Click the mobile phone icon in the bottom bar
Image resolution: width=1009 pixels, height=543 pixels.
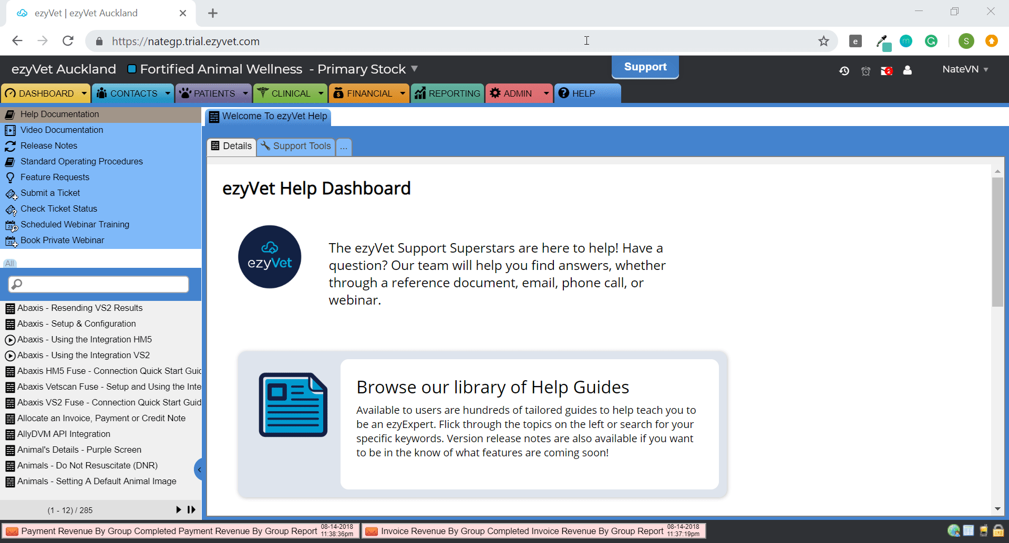pyautogui.click(x=983, y=531)
